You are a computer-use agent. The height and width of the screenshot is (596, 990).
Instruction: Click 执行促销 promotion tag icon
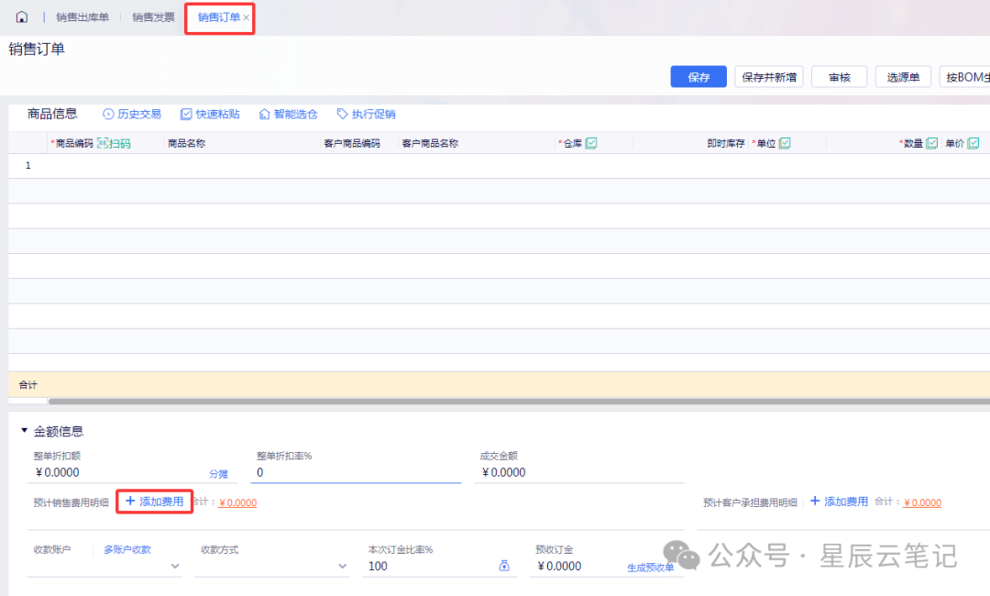(x=343, y=115)
